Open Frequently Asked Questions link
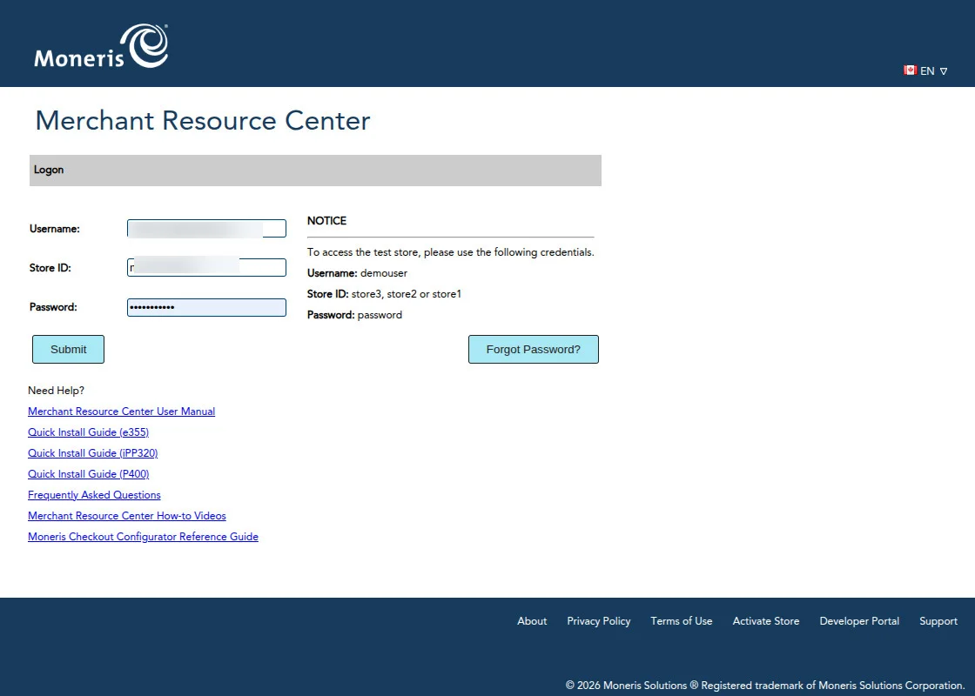Image resolution: width=975 pixels, height=696 pixels. pos(94,495)
